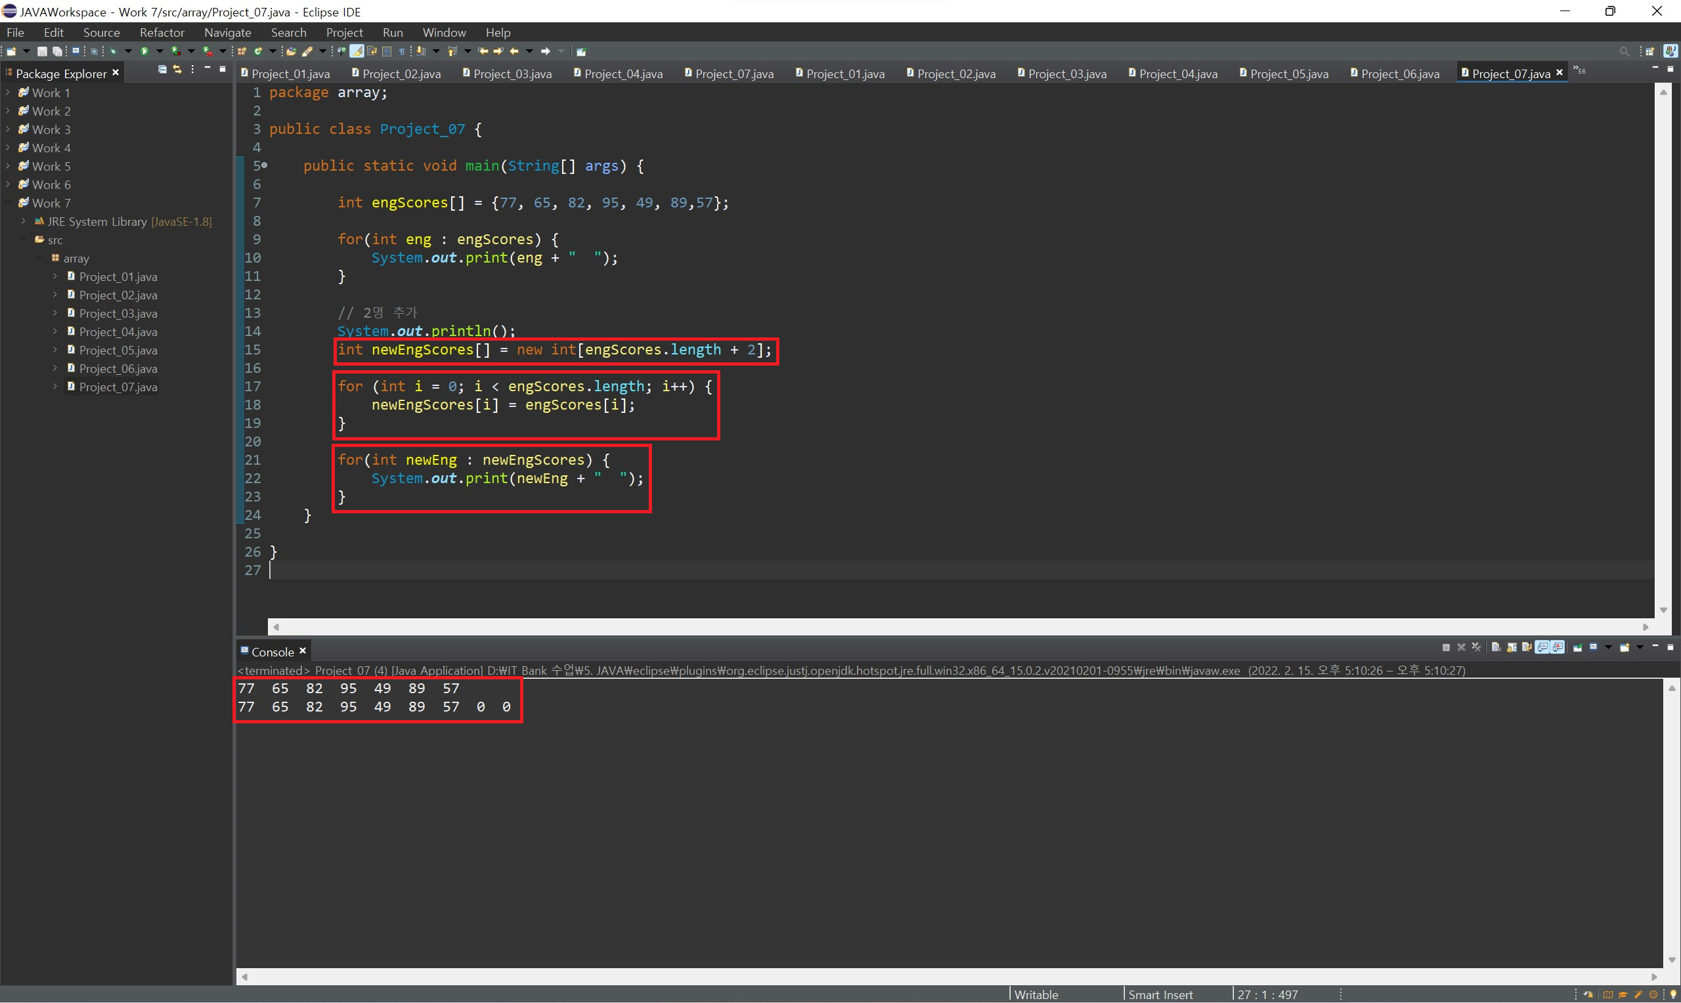
Task: Click the editor horizontal scrollbar
Action: 960,626
